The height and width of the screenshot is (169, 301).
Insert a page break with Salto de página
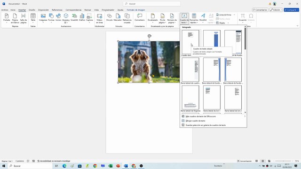[24, 18]
